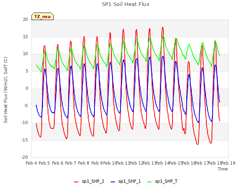Click the red curve's lowest trough near Feb 17
Viewport: 252px width, 189px height.
click(198, 144)
